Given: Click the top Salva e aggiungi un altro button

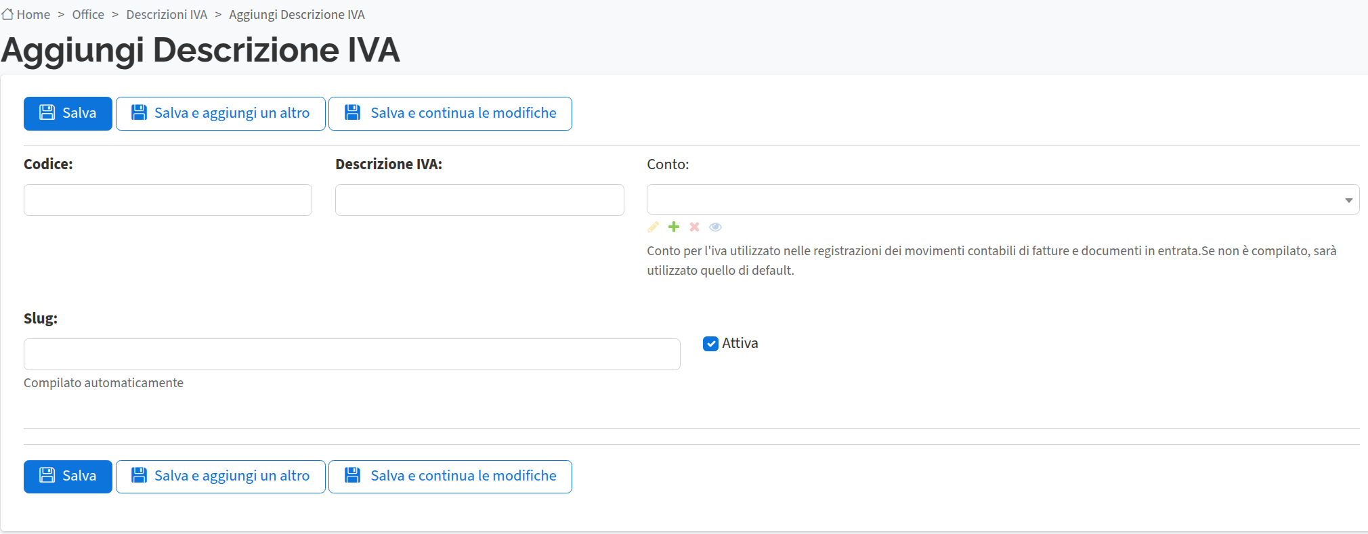Looking at the screenshot, I should point(221,114).
